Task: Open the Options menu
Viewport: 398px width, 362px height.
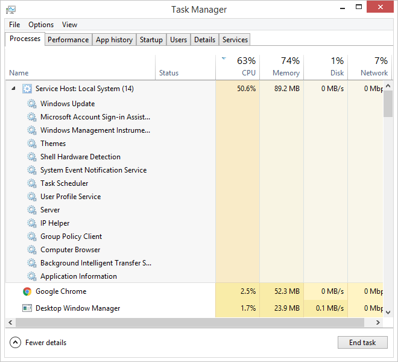Action: pos(41,25)
